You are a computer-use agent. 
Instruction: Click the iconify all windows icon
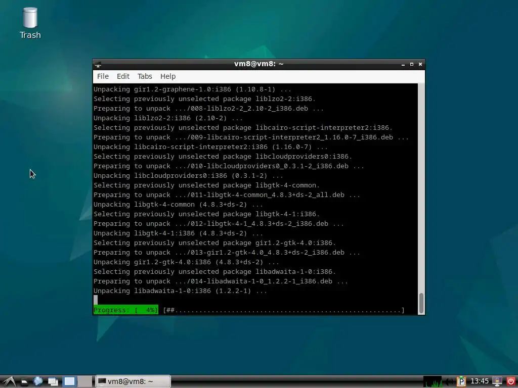point(53,382)
